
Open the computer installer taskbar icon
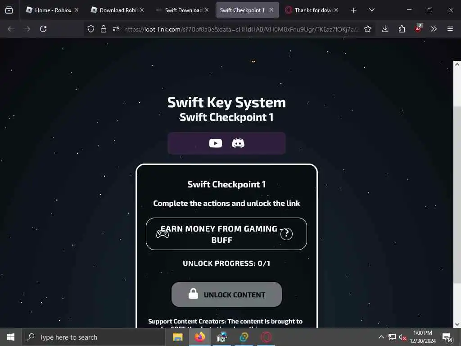(221, 337)
